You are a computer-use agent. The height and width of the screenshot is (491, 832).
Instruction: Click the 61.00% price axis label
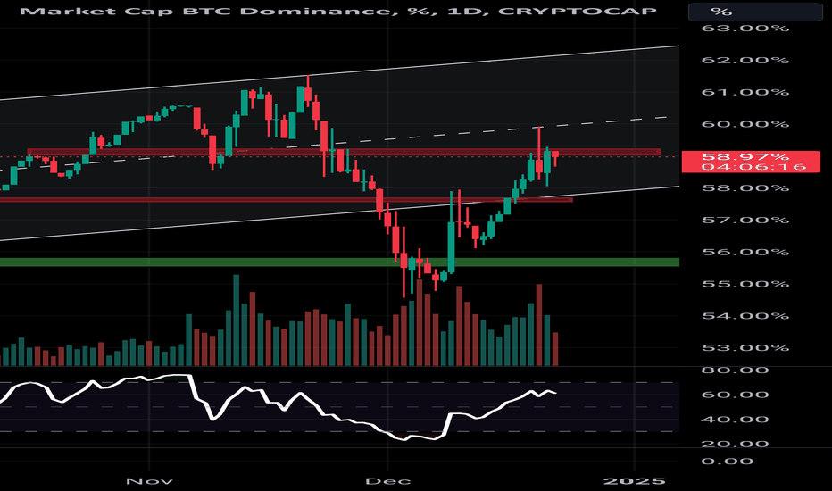[745, 92]
